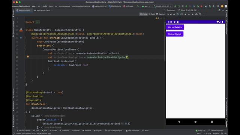
Task: Click UTF-8 encoding in status bar
Action: pos(208,133)
